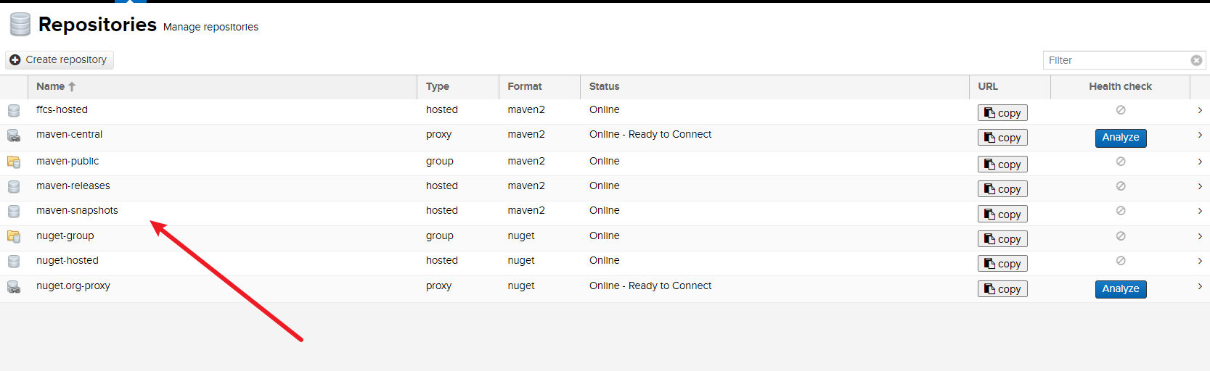Click the nuget.org-proxy repository icon
The height and width of the screenshot is (371, 1210).
pos(14,287)
